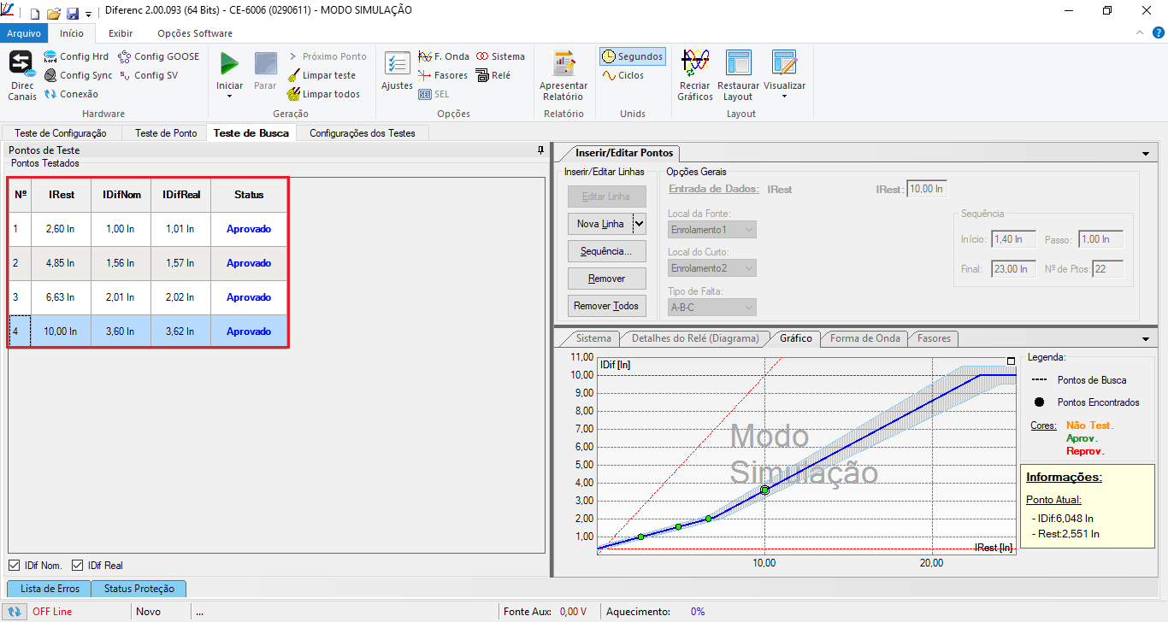1168x622 pixels.
Task: Click Apresentar Relatório icon
Action: (x=563, y=64)
